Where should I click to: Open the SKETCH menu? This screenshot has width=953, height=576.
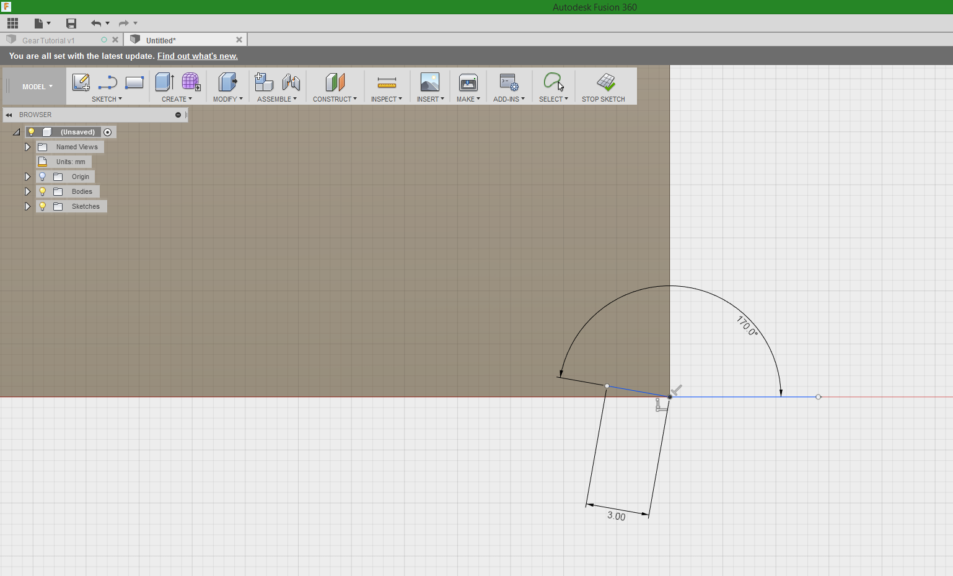(x=107, y=99)
